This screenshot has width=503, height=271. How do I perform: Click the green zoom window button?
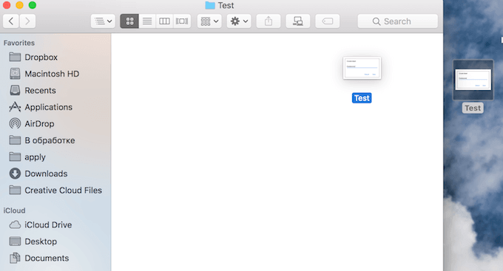pos(32,5)
